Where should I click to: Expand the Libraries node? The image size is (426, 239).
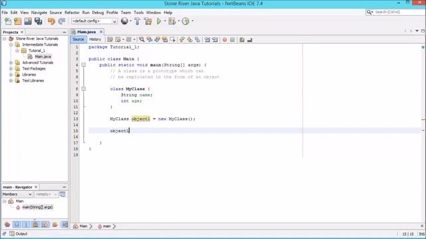(x=11, y=74)
